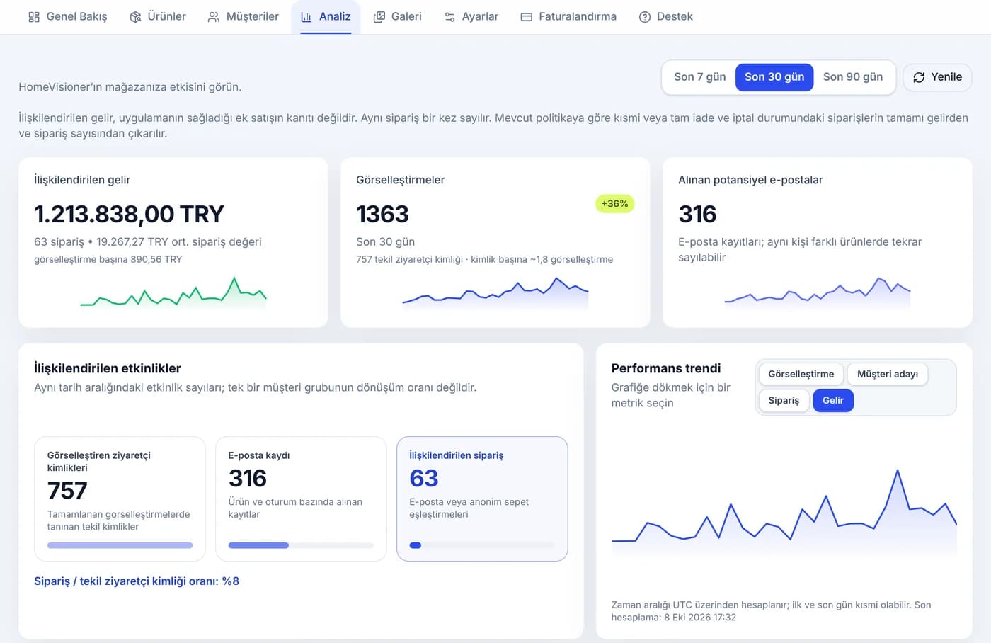This screenshot has height=643, width=991.
Task: Click the Sipariş / tekil ziyaretçi kimliği oranı text
Action: click(x=137, y=581)
